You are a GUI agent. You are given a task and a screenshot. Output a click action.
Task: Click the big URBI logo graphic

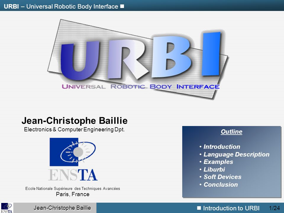tap(138, 59)
